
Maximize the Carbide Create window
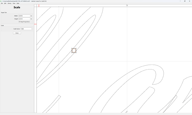point(185,1)
